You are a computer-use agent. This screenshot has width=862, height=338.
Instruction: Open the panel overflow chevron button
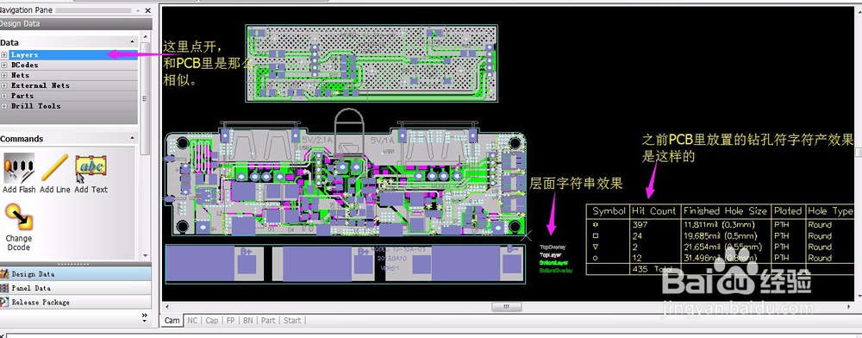pyautogui.click(x=145, y=316)
